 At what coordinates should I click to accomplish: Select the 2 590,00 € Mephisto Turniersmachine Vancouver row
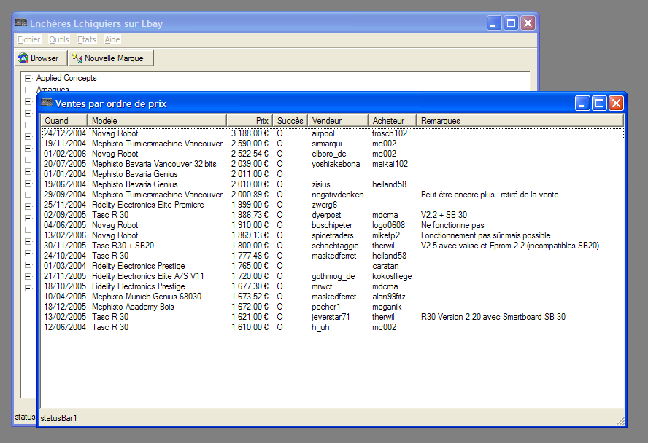click(x=333, y=144)
